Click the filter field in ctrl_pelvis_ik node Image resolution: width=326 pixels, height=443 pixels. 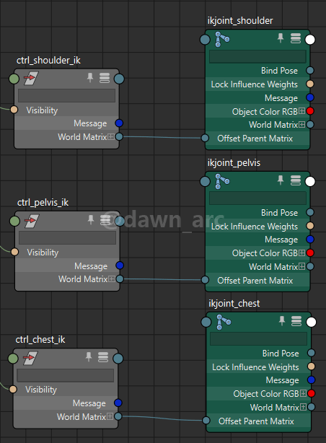[67, 237]
